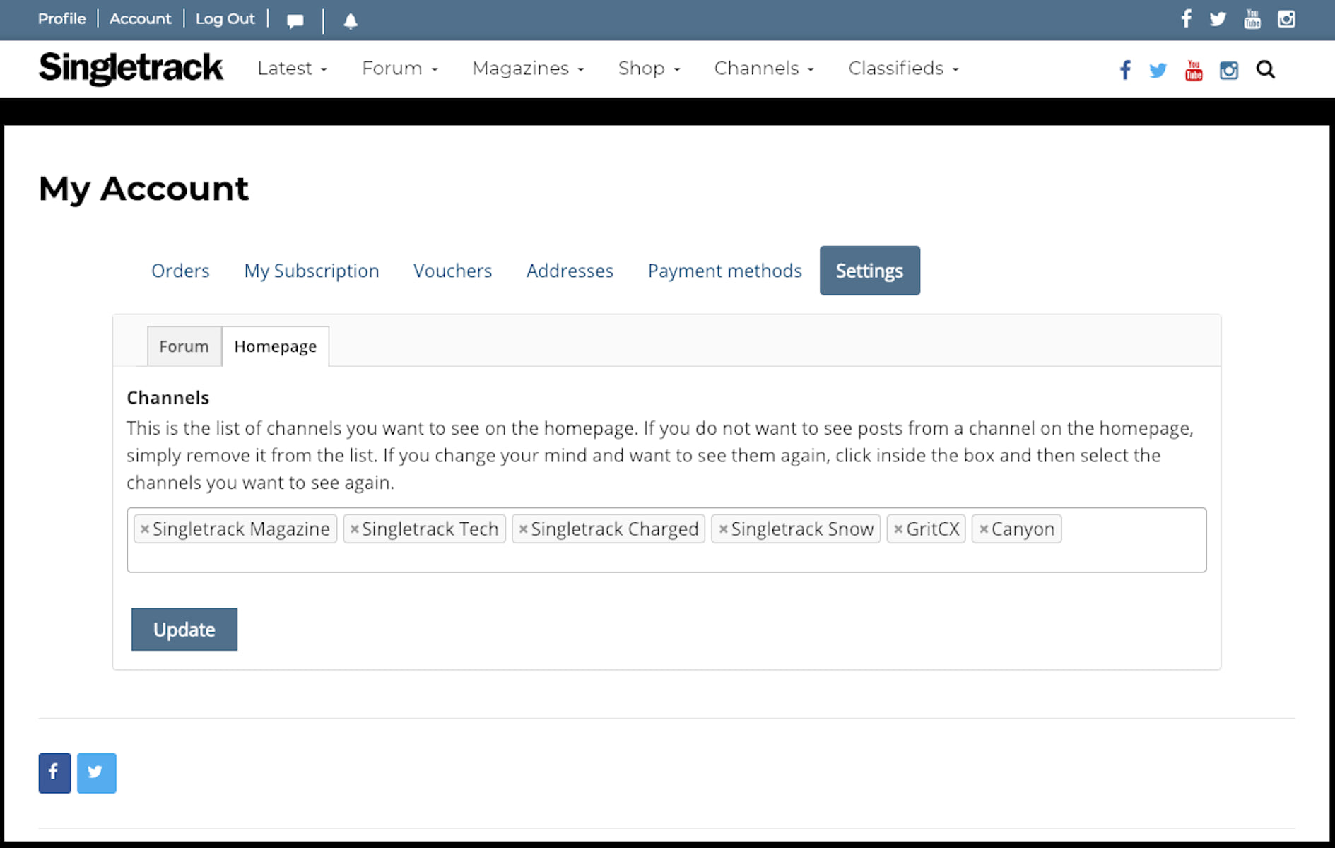The image size is (1335, 848).
Task: Click the blue Facebook share button at bottom
Action: pos(54,772)
